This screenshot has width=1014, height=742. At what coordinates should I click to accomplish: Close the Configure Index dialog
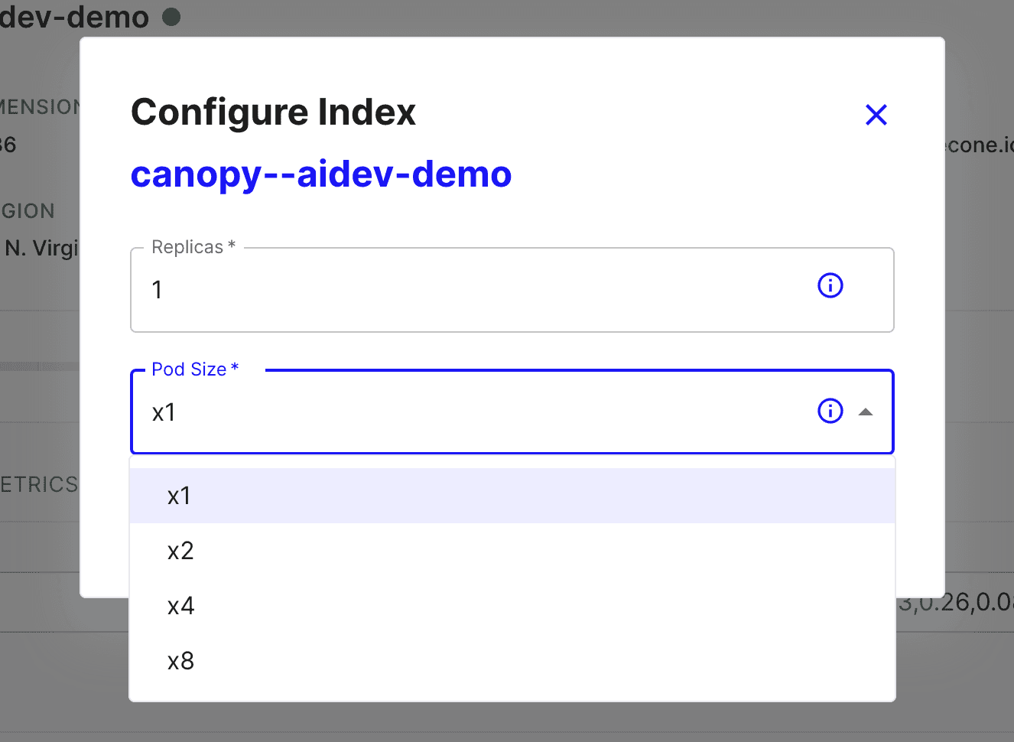[x=876, y=115]
